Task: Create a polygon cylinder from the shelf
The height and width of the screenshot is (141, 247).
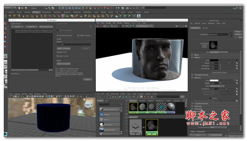Action: pyautogui.click(x=19, y=16)
